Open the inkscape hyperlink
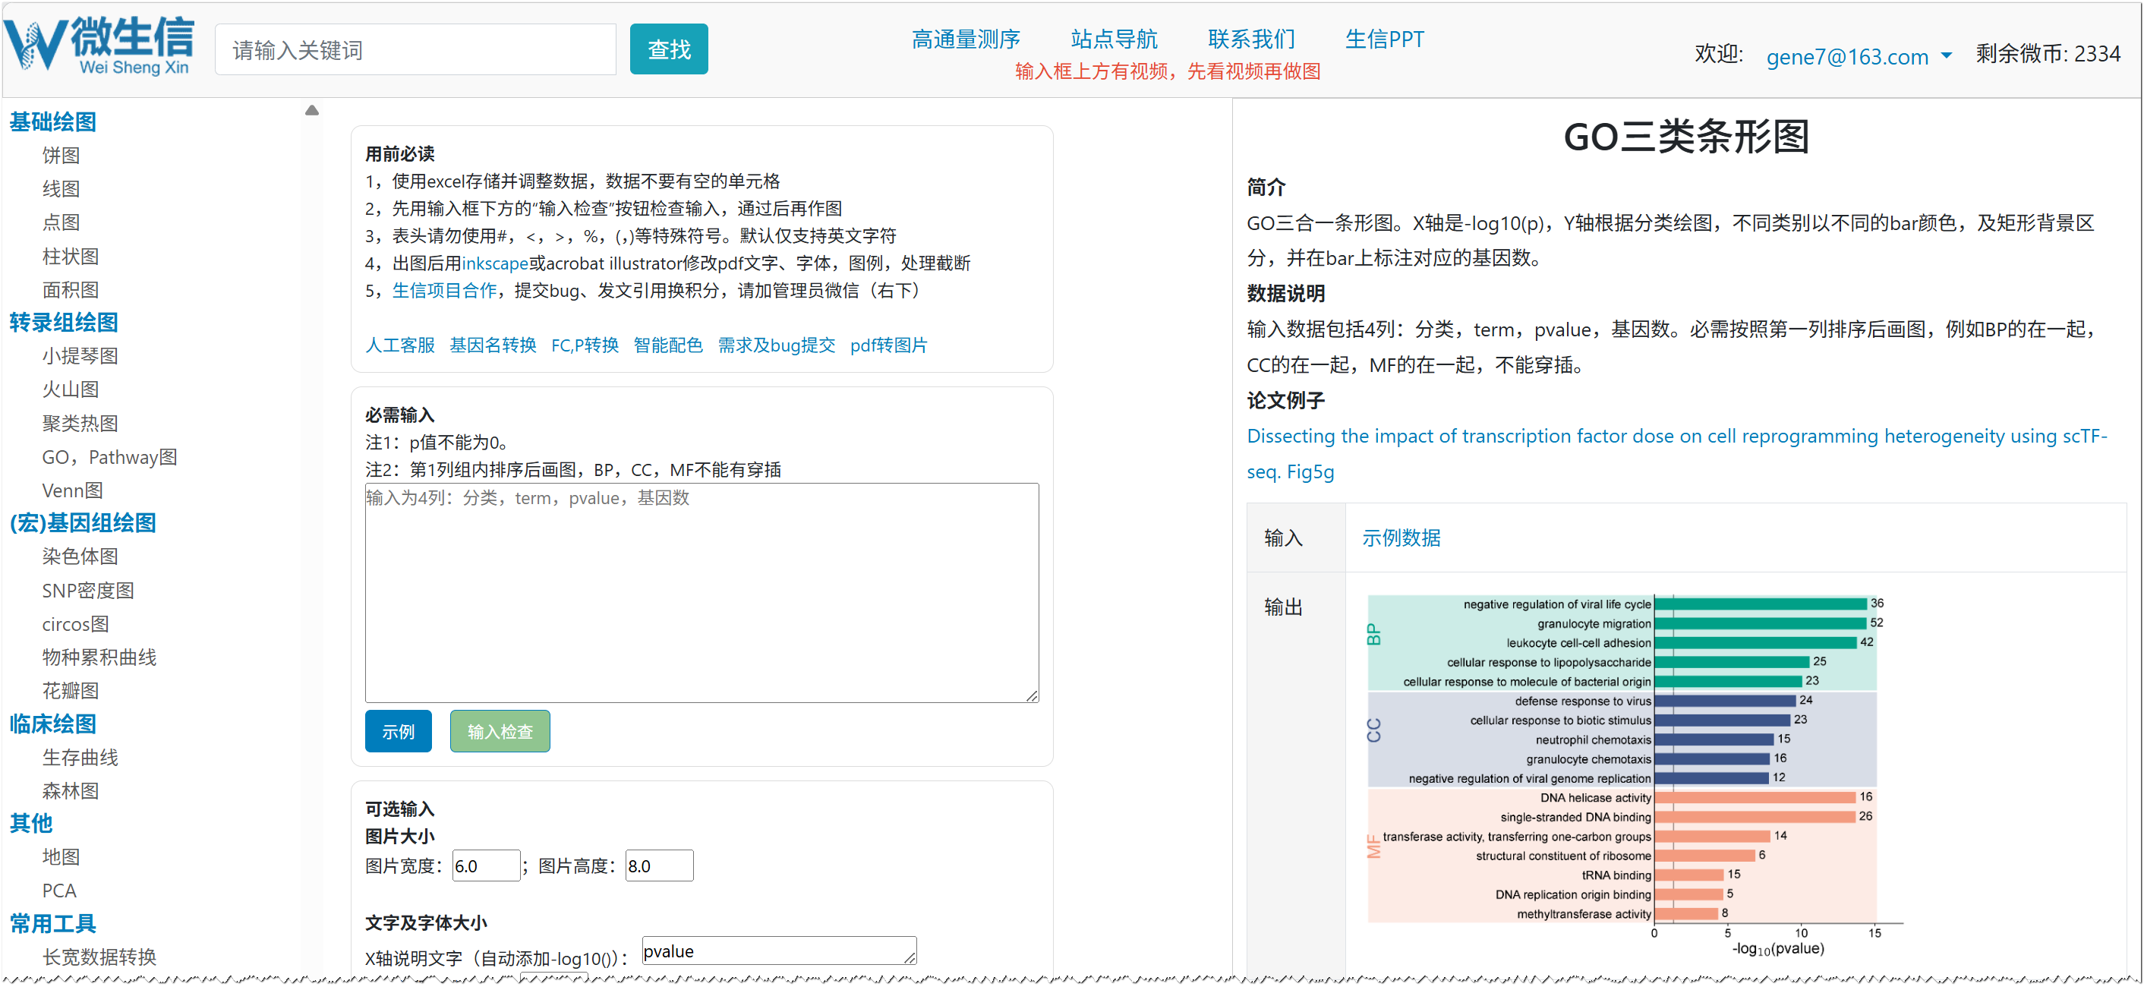 [494, 263]
